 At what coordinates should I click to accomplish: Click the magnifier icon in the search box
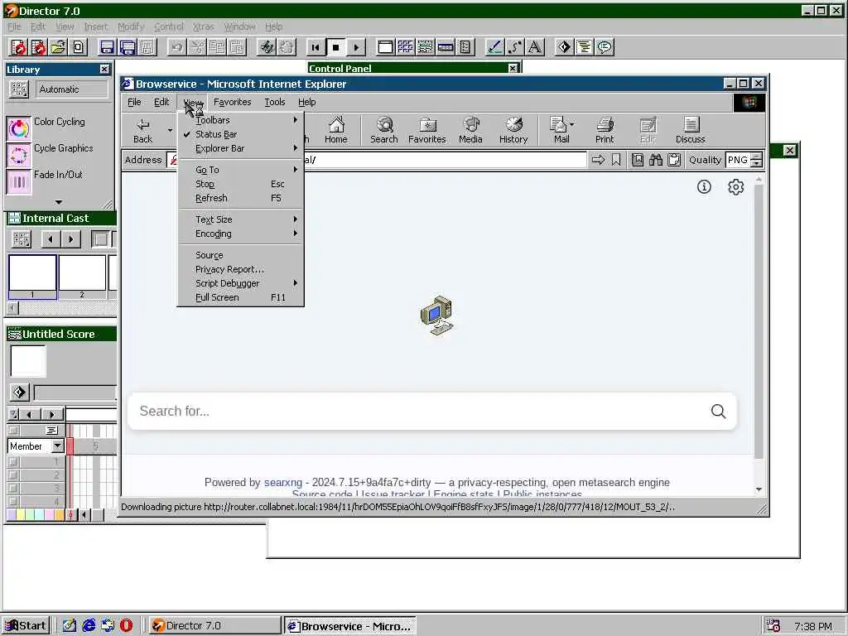[x=718, y=412]
